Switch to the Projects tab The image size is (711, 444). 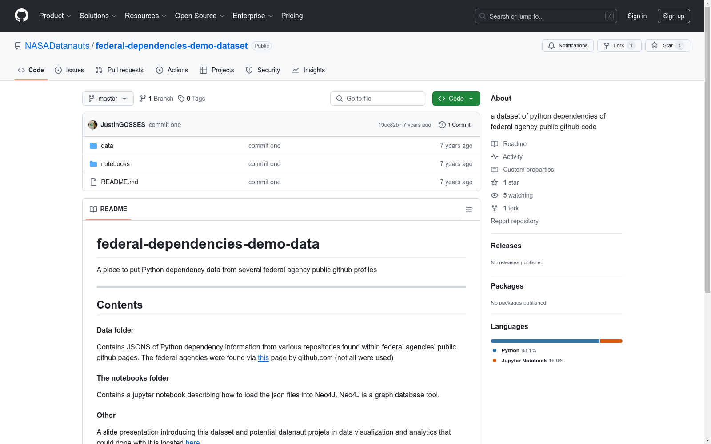pos(217,70)
